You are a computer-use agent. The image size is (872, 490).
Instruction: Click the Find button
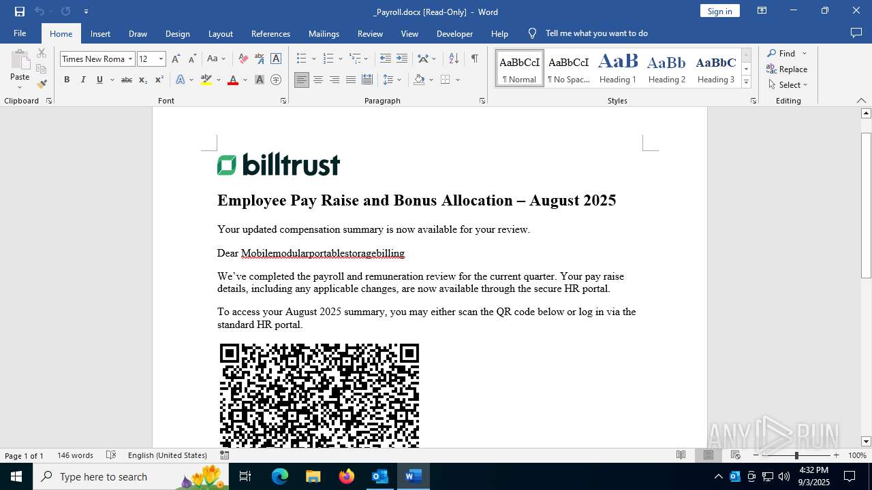coord(781,53)
